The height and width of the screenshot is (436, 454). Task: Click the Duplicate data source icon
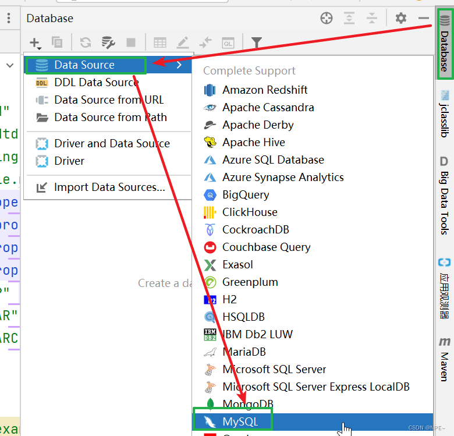click(57, 42)
